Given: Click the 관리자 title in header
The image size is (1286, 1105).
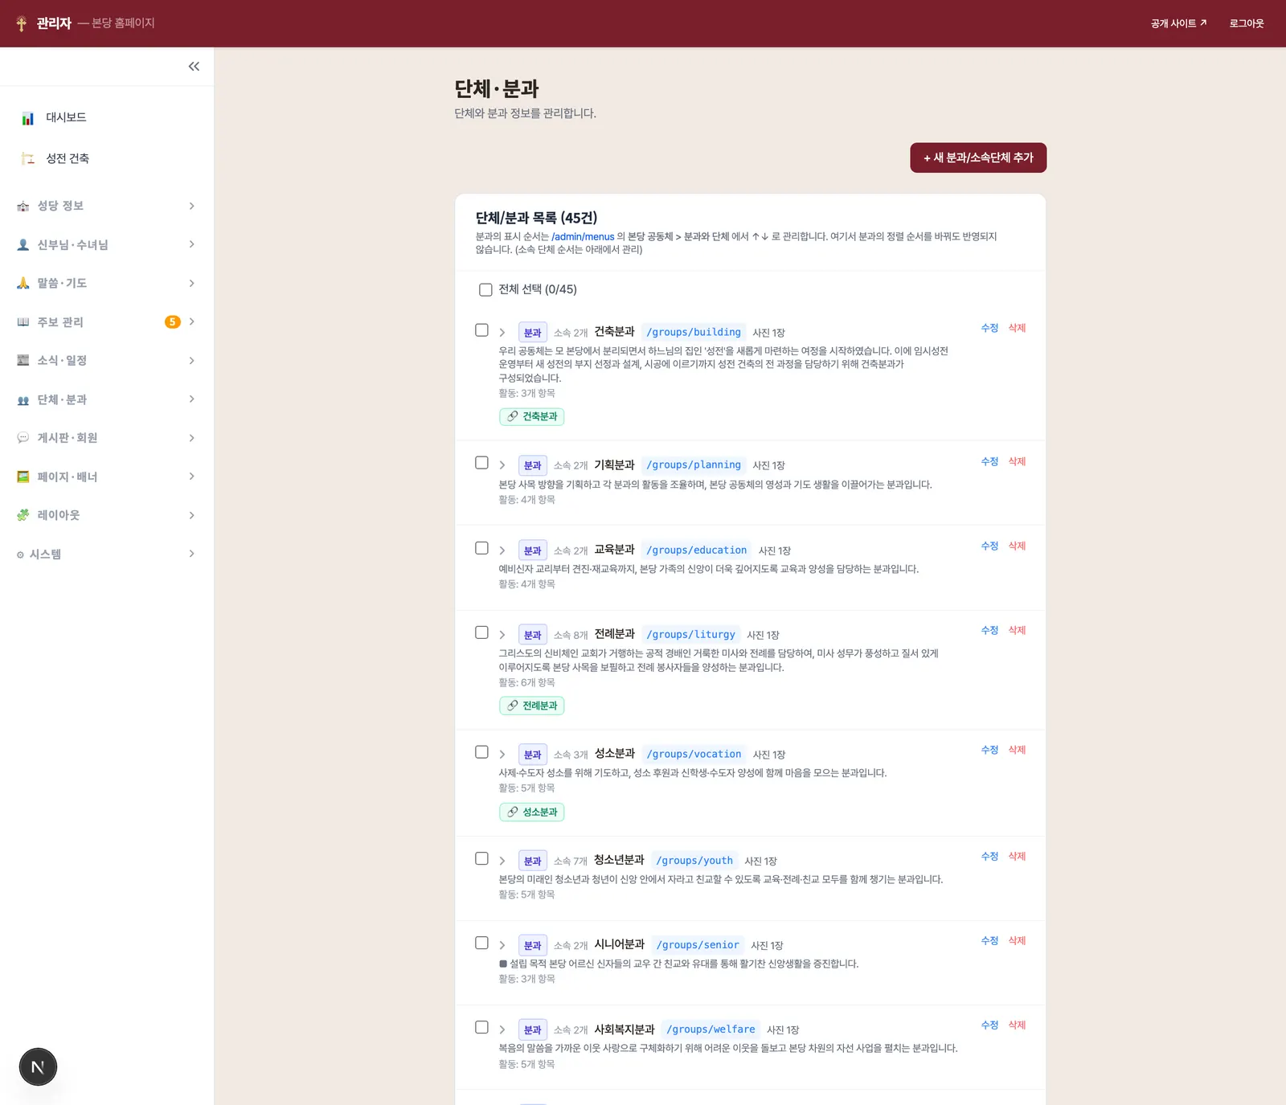Looking at the screenshot, I should point(54,23).
